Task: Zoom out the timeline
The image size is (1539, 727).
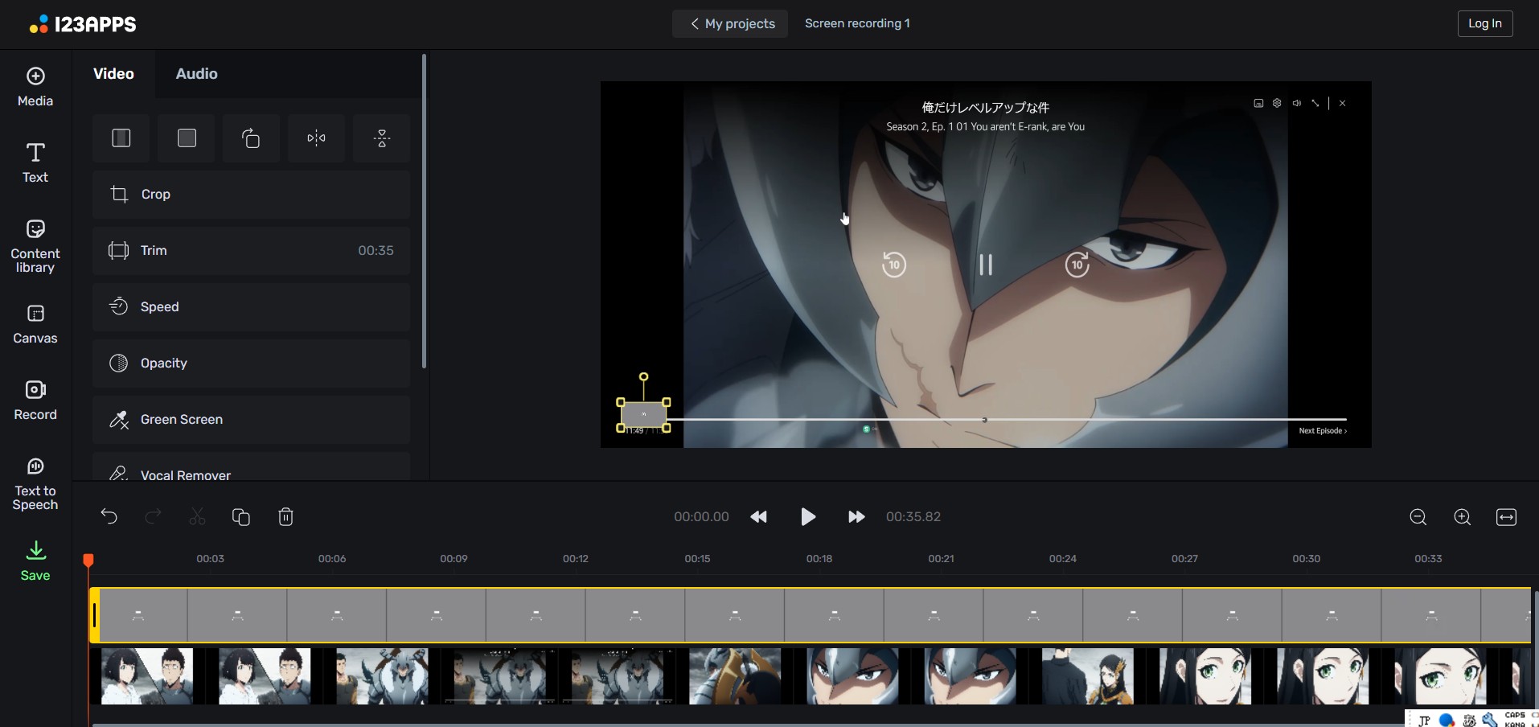Action: (1418, 517)
